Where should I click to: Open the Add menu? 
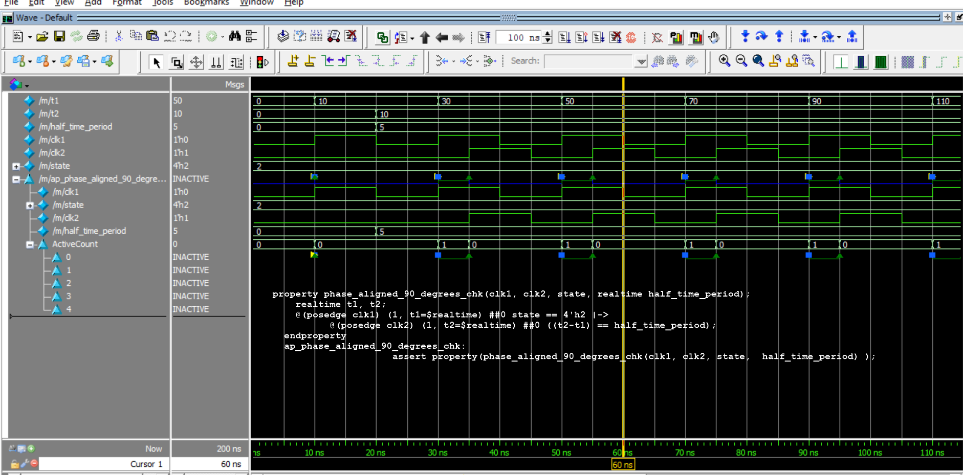click(x=93, y=3)
